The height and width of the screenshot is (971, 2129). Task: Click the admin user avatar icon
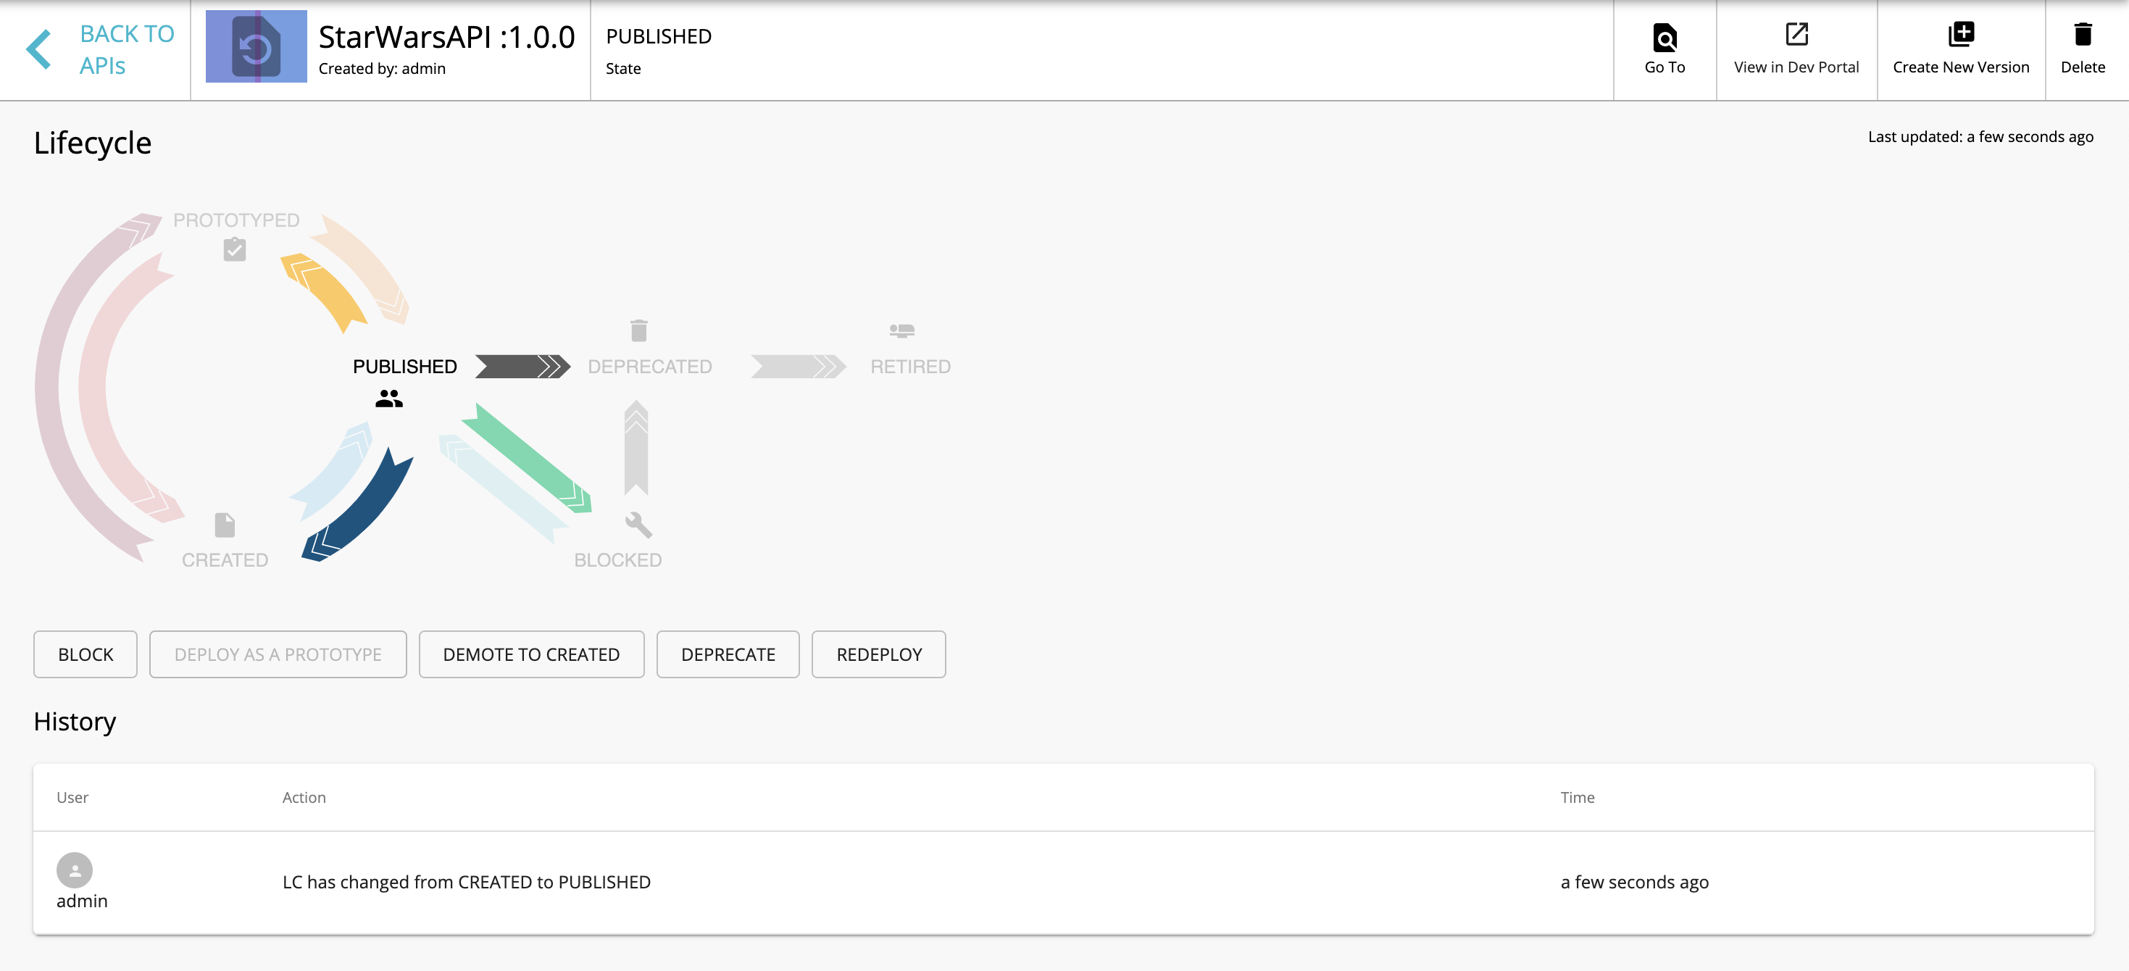click(x=75, y=870)
